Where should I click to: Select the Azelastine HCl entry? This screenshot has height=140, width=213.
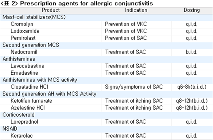[x=28, y=108]
